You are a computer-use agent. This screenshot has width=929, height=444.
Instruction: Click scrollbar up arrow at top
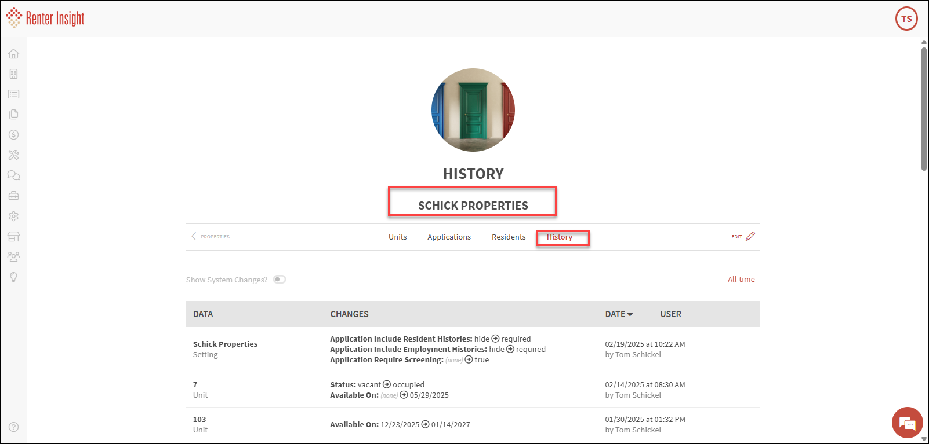pos(924,42)
